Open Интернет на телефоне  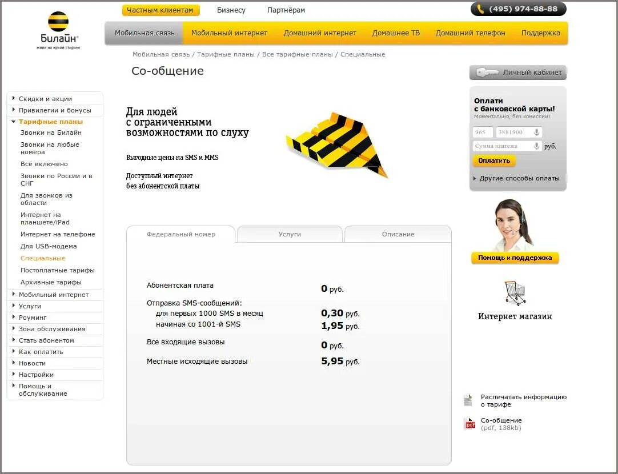click(x=58, y=234)
